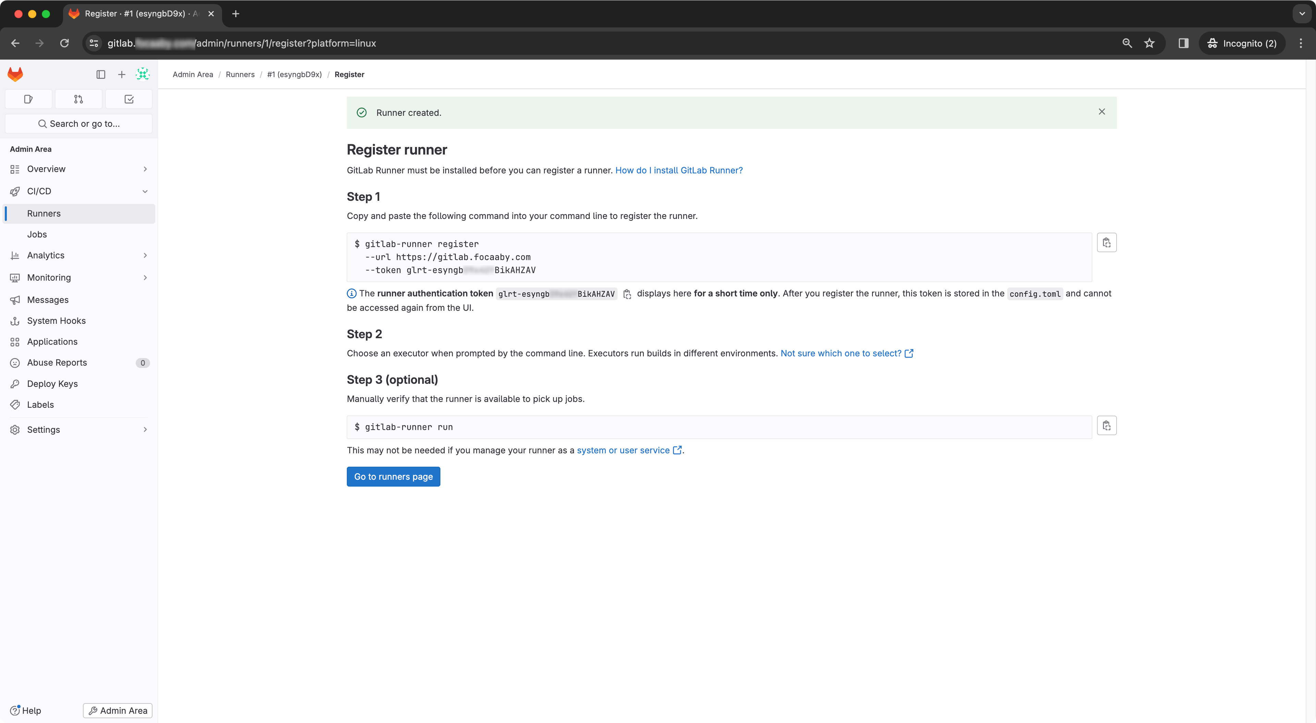Image resolution: width=1316 pixels, height=723 pixels.
Task: Open Chrome three-dot menu
Action: 1301,44
